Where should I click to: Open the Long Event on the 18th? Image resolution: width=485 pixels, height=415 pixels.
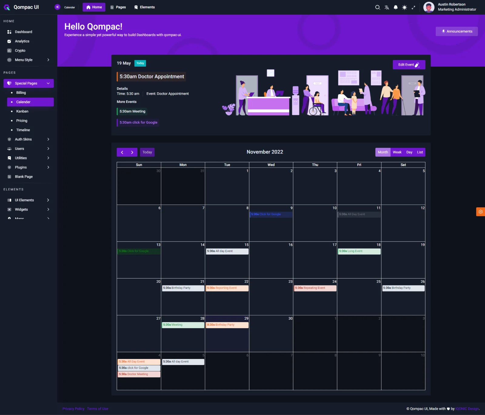pos(359,251)
